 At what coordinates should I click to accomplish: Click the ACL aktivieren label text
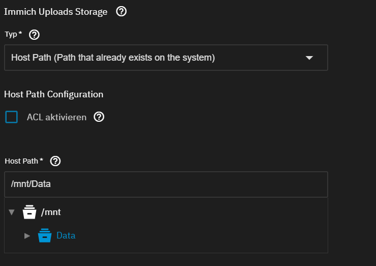pos(56,117)
